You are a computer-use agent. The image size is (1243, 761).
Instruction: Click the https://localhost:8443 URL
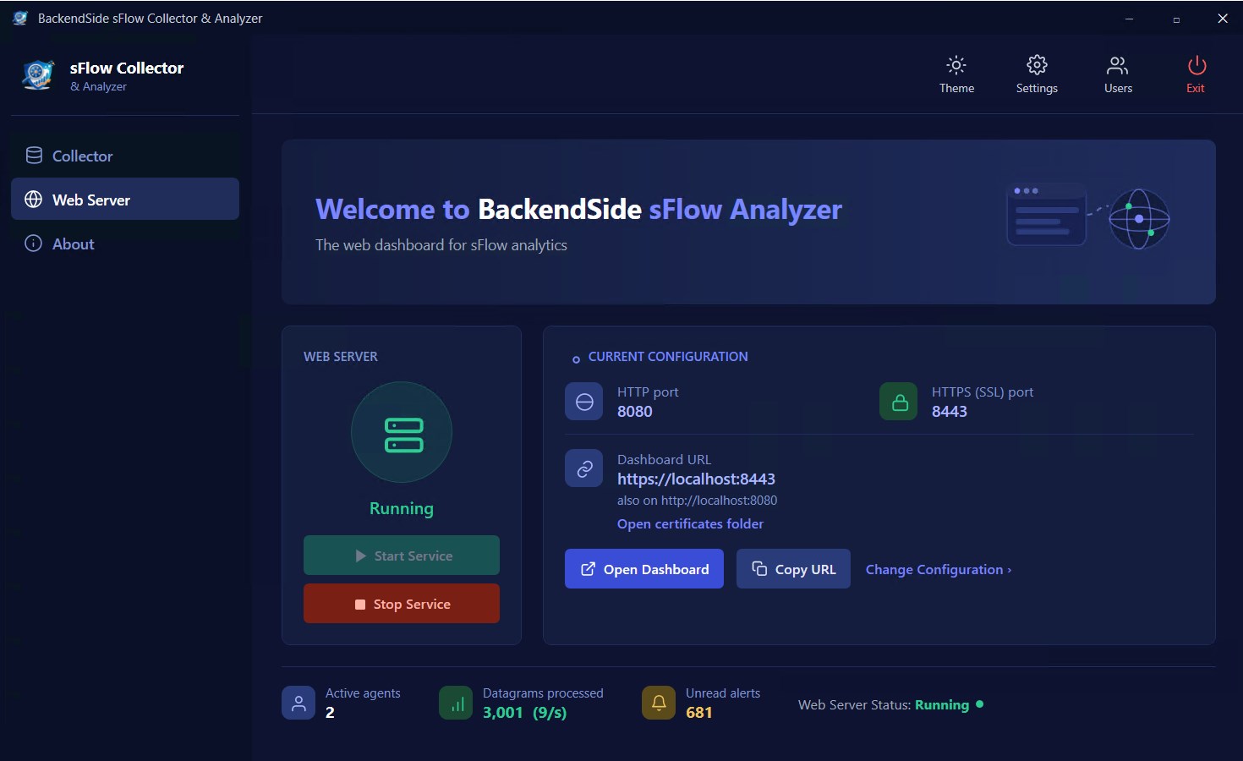pos(696,479)
